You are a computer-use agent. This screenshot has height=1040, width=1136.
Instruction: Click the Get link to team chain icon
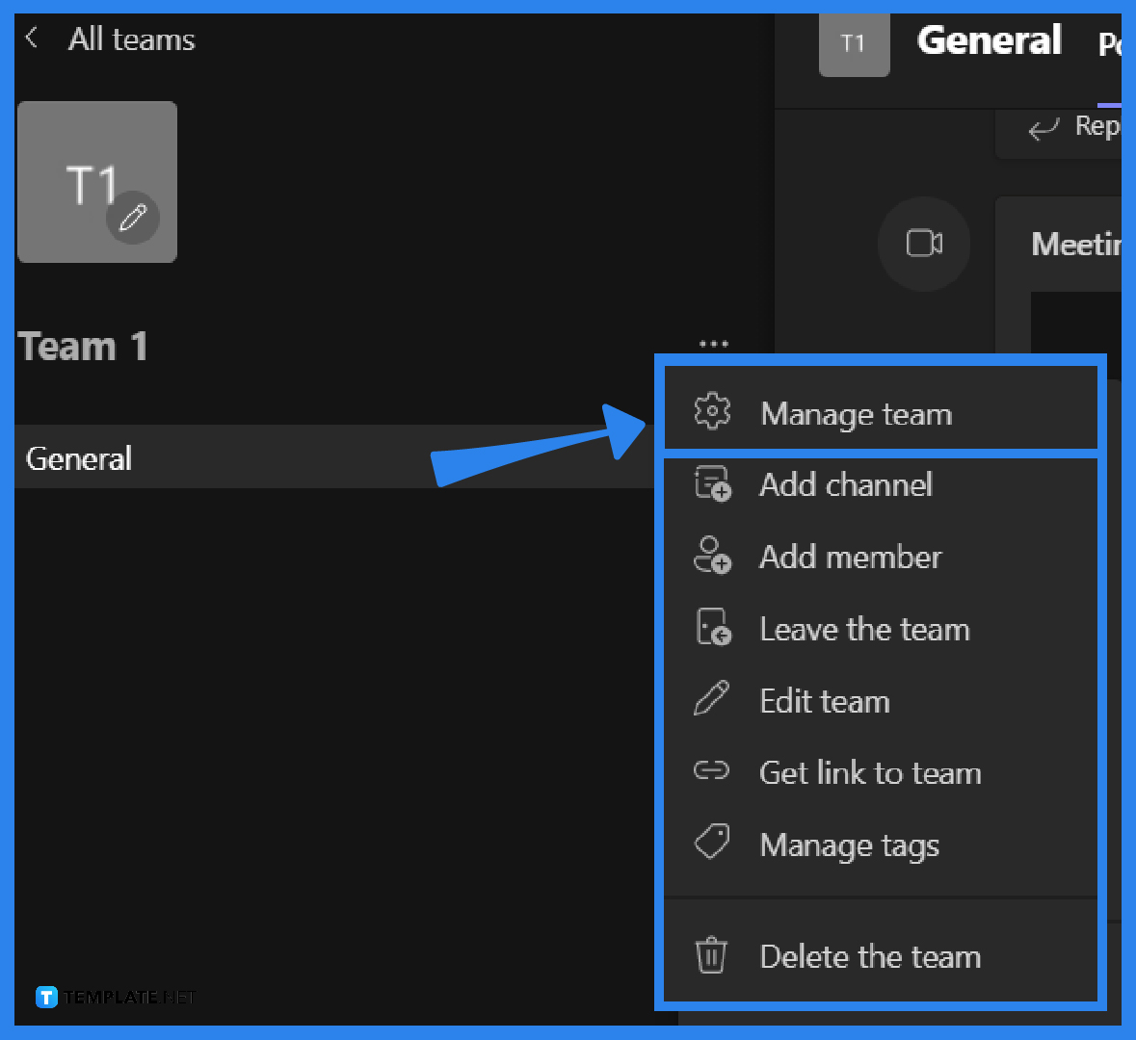(712, 771)
